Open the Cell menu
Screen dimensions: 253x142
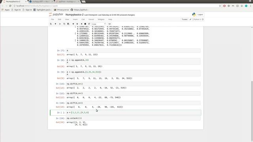83,19
